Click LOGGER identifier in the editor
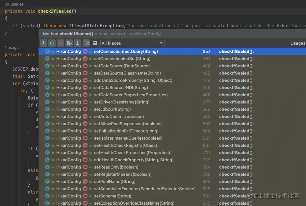The height and width of the screenshot is (206, 306). click(x=20, y=69)
